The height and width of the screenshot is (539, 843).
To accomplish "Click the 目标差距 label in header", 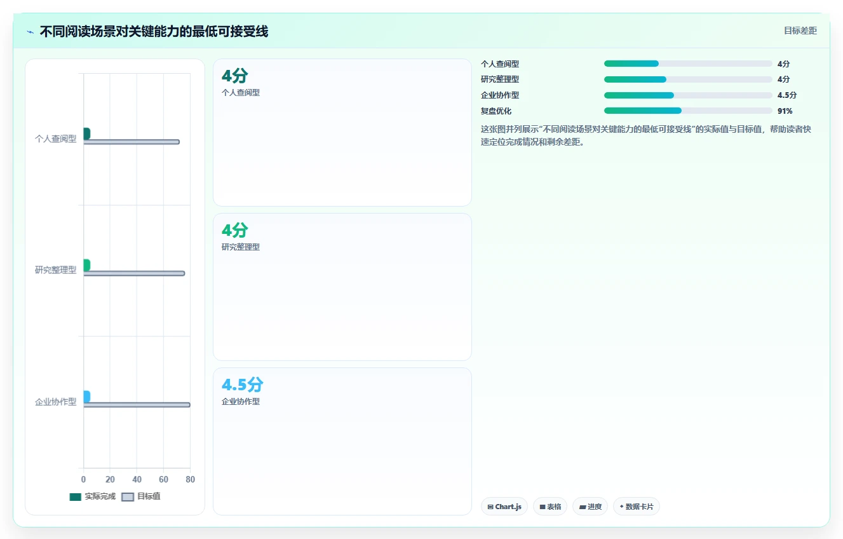I will click(800, 31).
